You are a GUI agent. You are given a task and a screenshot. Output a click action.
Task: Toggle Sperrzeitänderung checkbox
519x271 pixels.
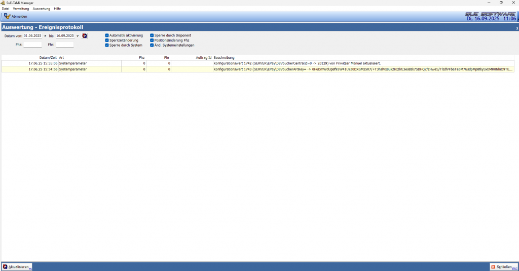point(107,40)
